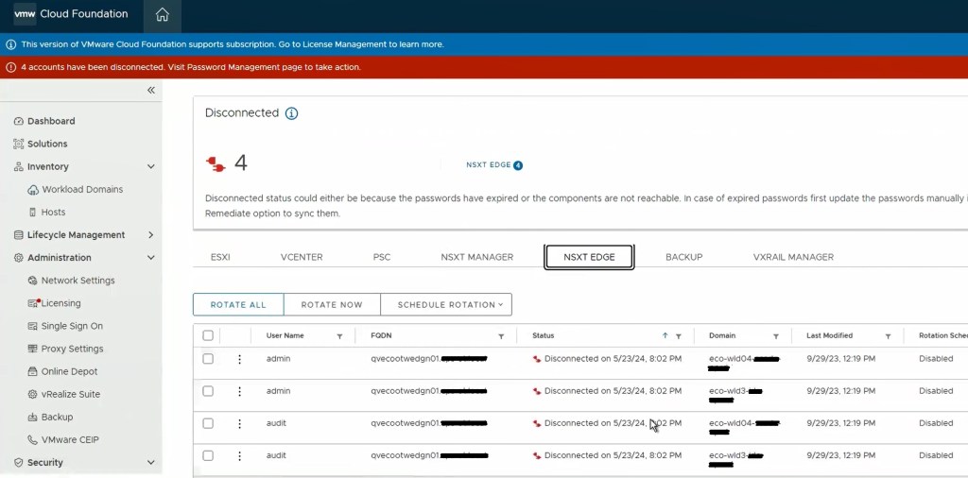Open the Schedule Rotation dropdown
Screen dimensions: 968x478
pos(446,305)
